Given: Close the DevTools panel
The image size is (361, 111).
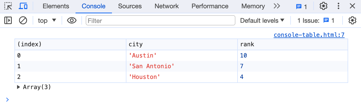Looking at the screenshot, I should point(352,6).
